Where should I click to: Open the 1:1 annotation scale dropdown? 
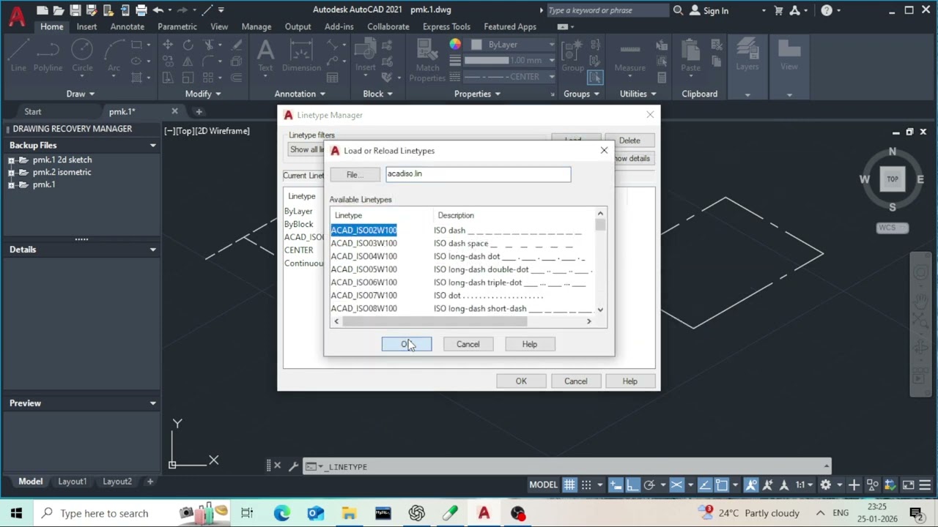[805, 485]
